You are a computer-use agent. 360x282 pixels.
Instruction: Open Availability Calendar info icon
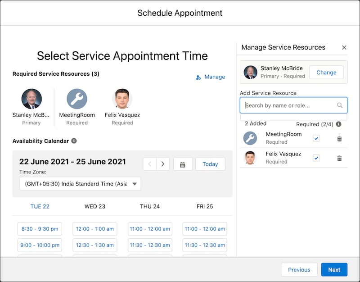click(74, 141)
